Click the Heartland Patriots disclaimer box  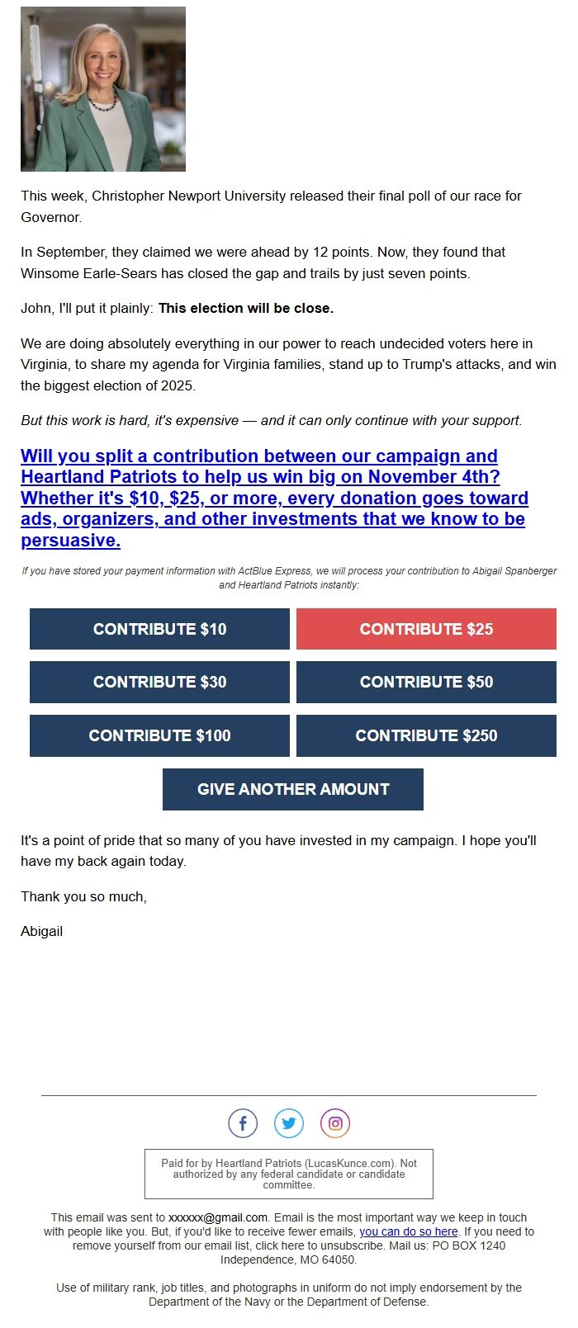coord(289,1173)
